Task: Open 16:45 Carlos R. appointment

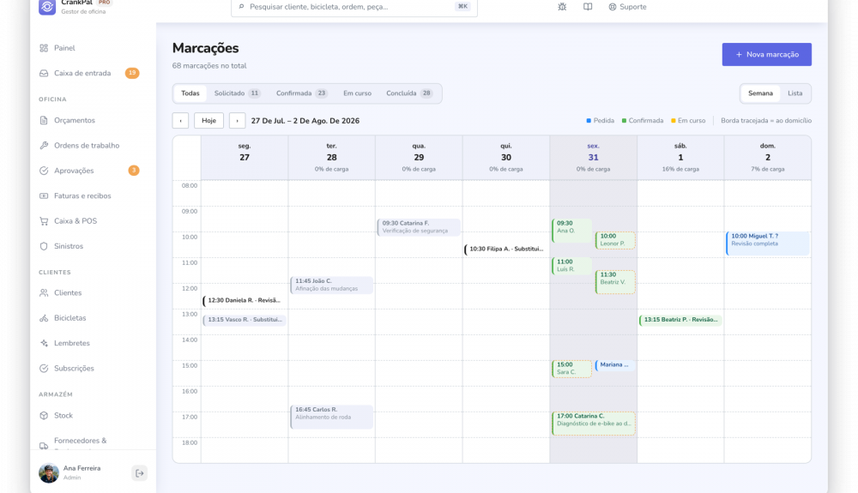Action: tap(331, 417)
